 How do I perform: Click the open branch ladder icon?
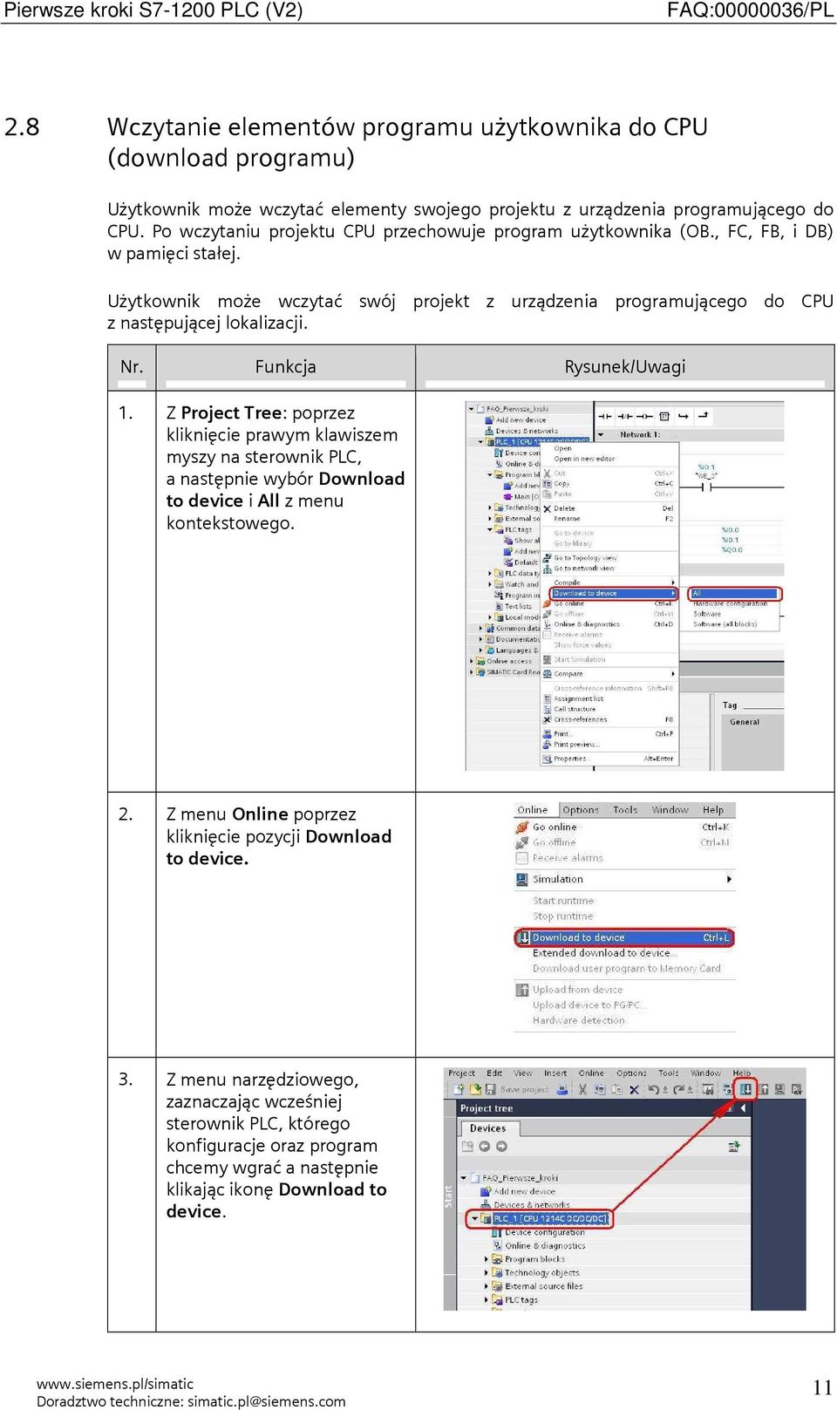coord(684,416)
